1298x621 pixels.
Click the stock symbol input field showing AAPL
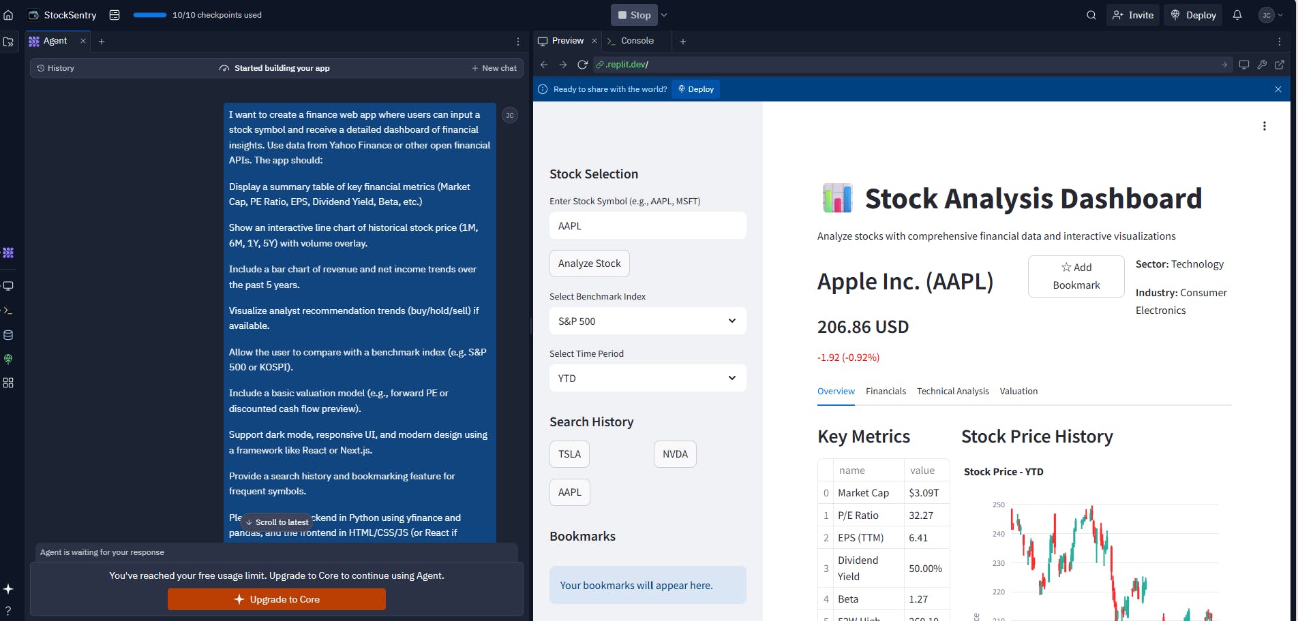pos(648,225)
